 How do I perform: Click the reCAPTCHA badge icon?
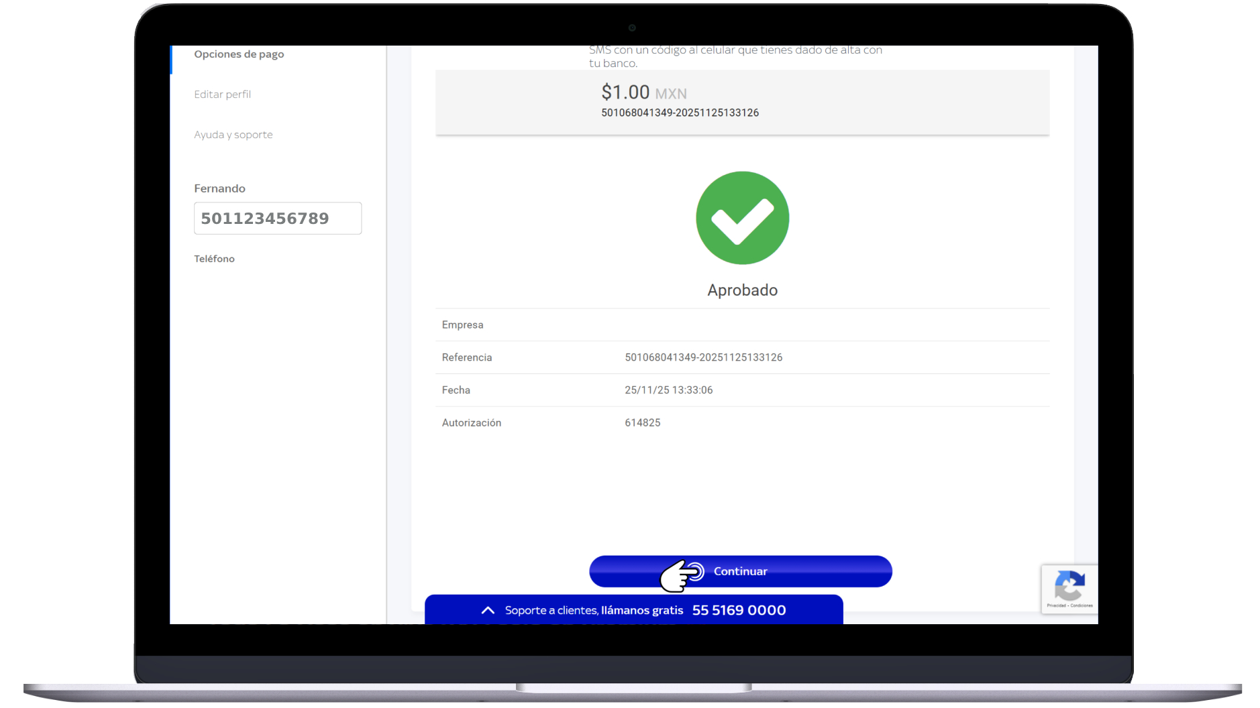(x=1069, y=585)
